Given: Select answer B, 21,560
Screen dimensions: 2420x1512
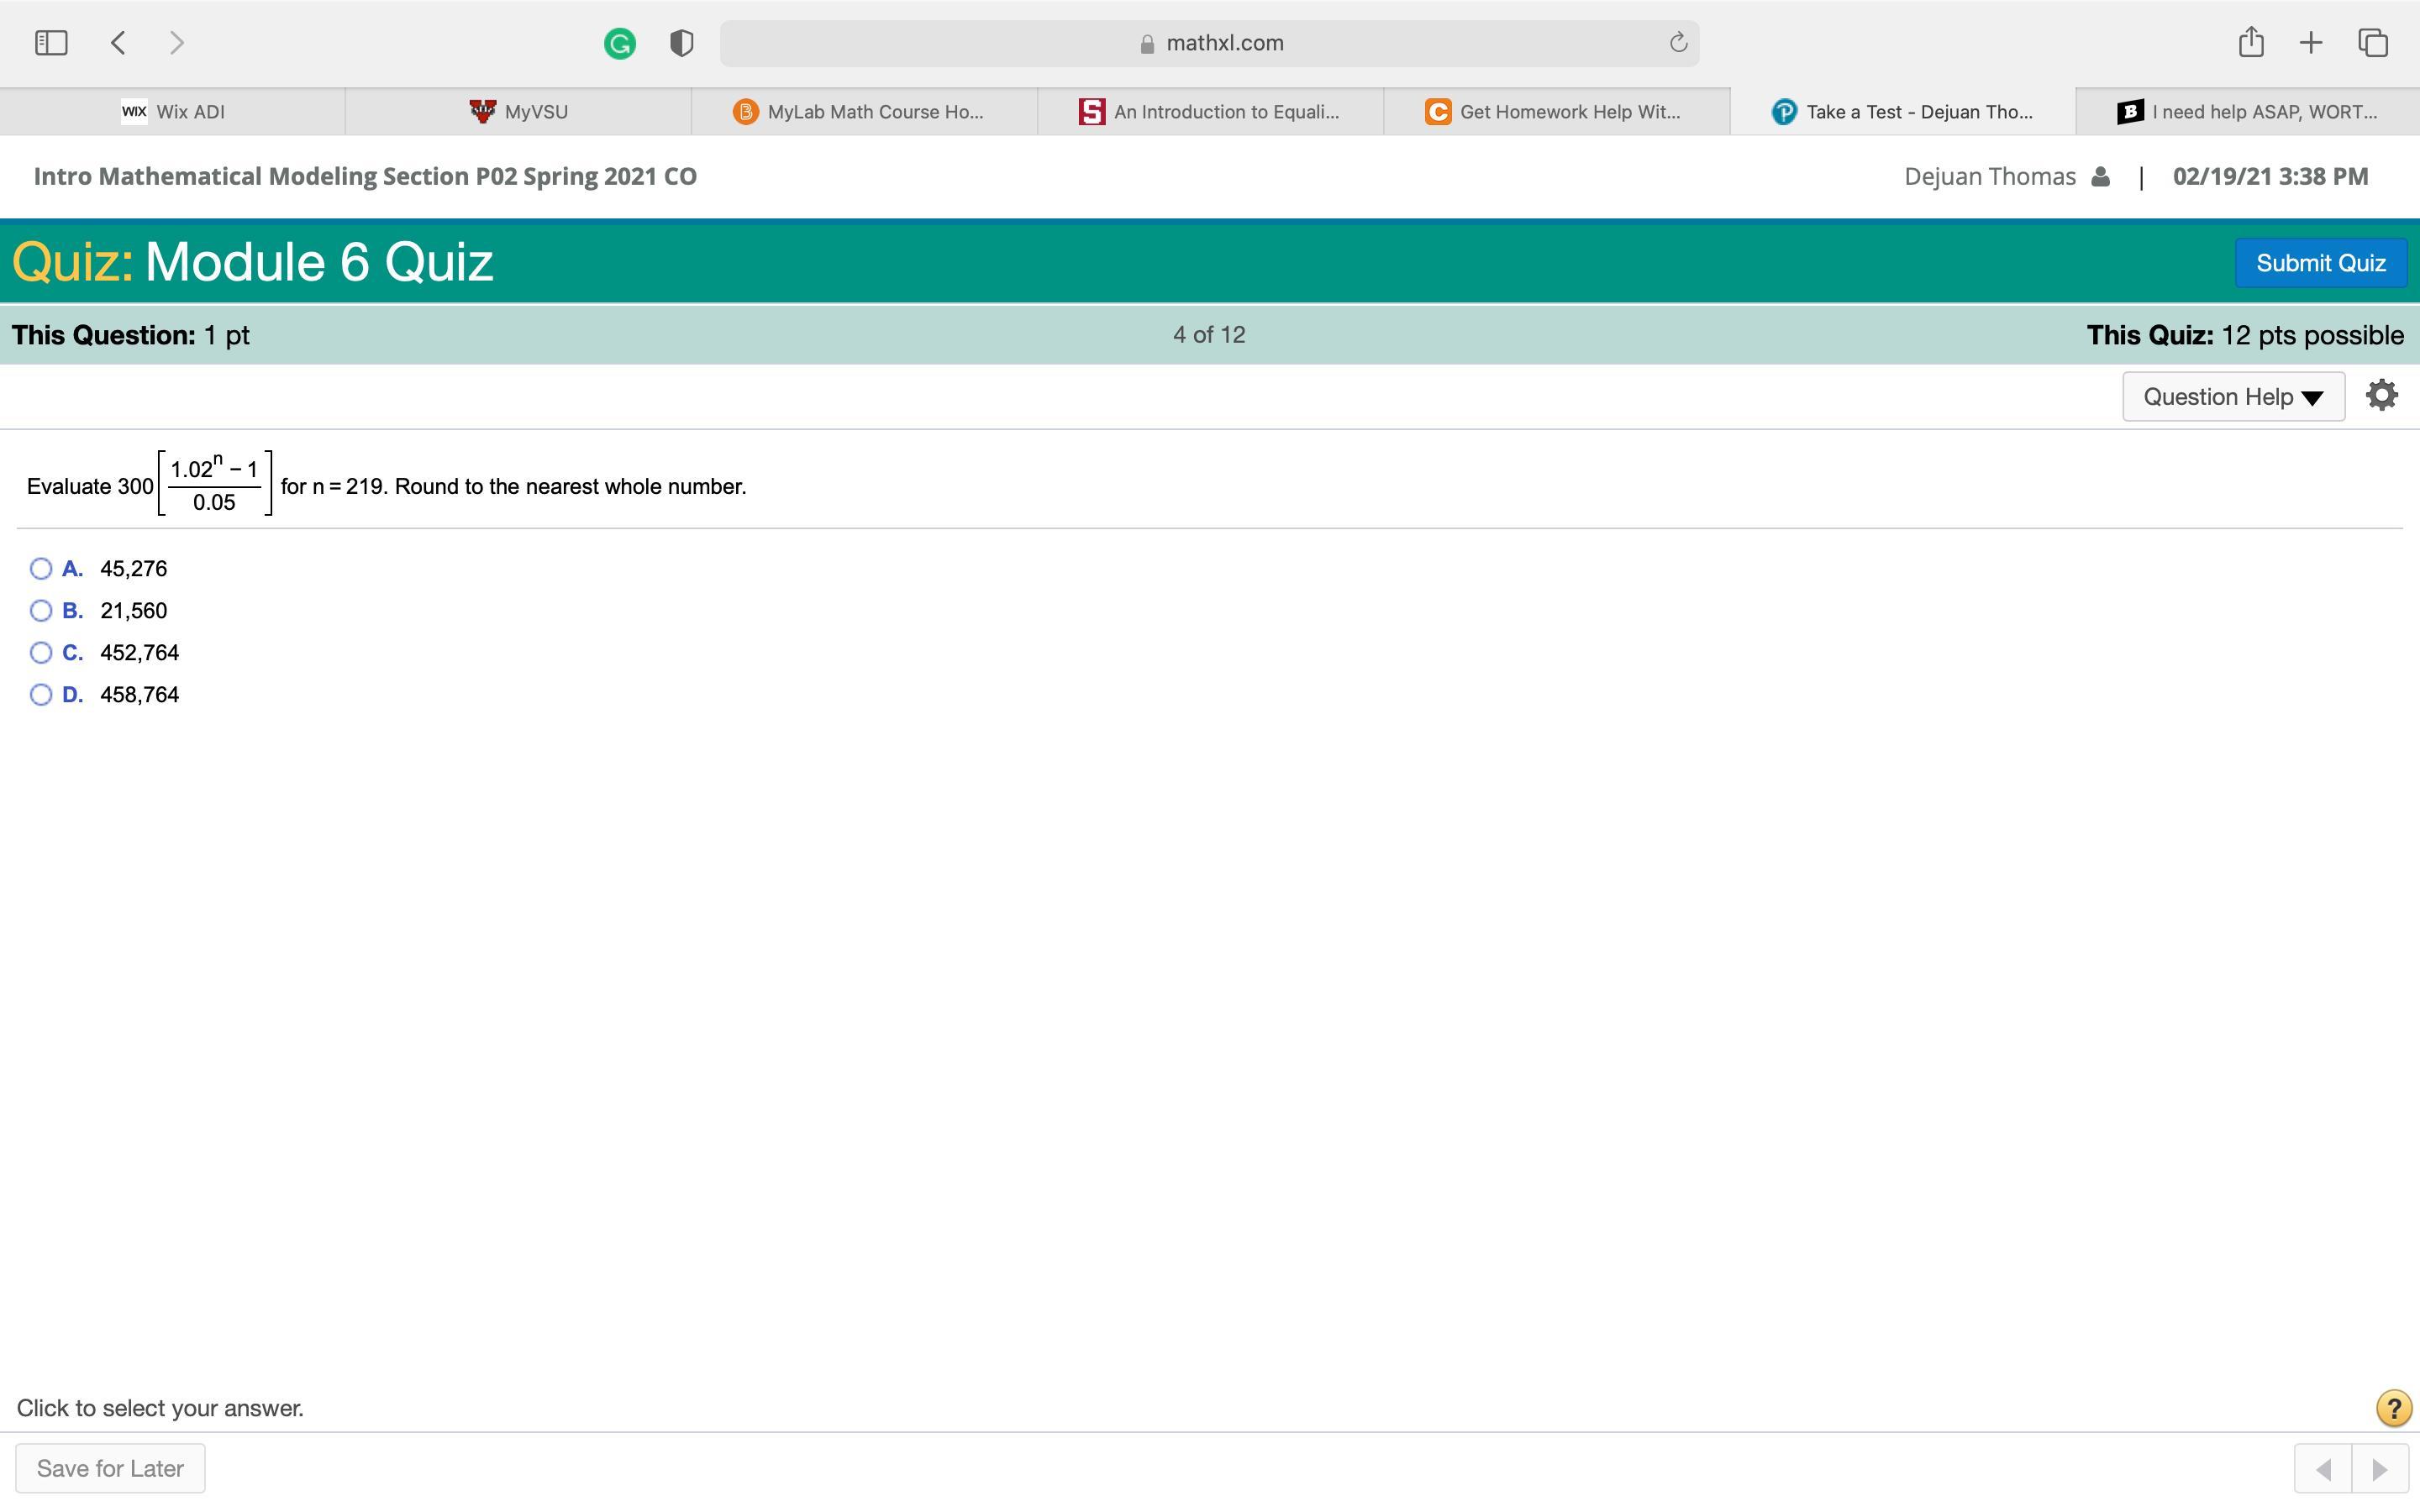Looking at the screenshot, I should (x=41, y=611).
